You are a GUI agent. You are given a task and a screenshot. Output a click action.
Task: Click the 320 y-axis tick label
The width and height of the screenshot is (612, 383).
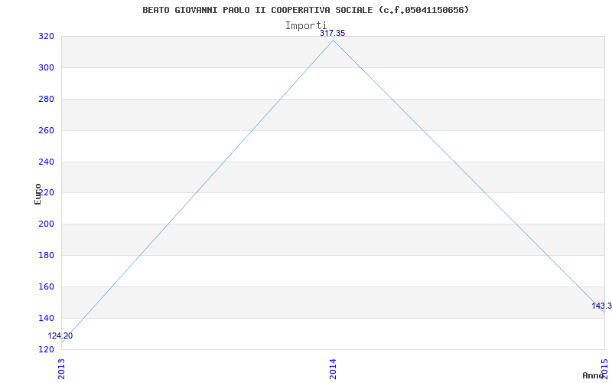[47, 36]
